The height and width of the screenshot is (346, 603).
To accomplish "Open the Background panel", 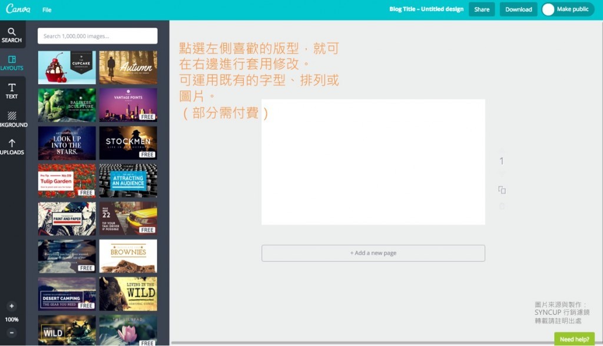I will coord(12,119).
